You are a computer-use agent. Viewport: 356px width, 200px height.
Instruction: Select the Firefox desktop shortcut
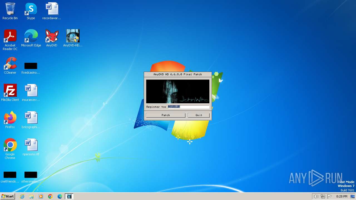10,120
